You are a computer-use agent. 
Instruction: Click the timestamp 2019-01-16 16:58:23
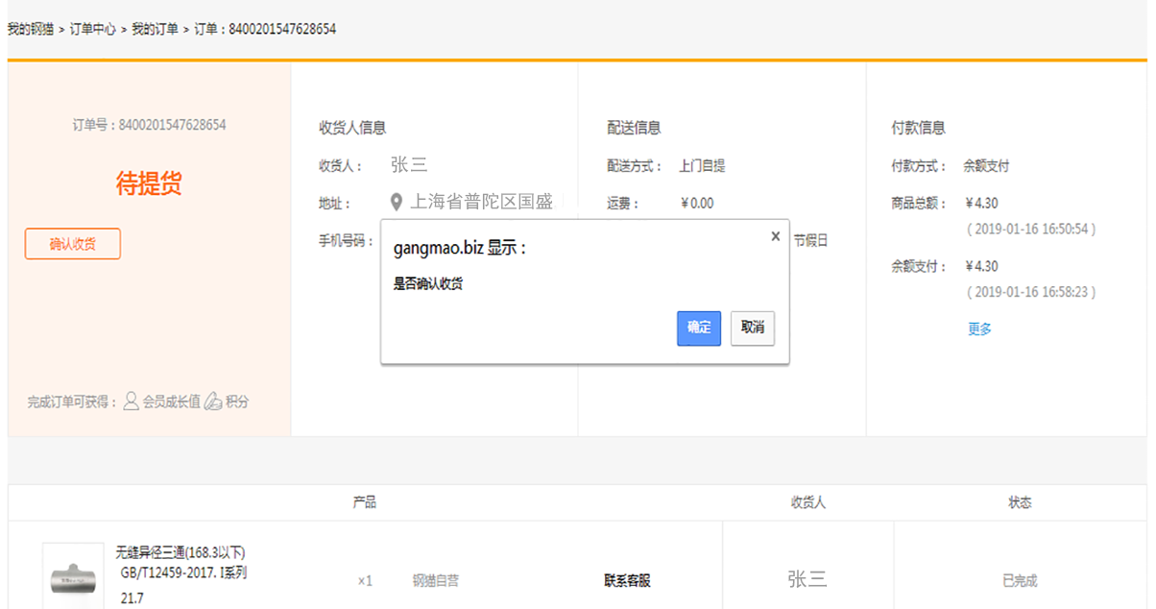click(1030, 291)
